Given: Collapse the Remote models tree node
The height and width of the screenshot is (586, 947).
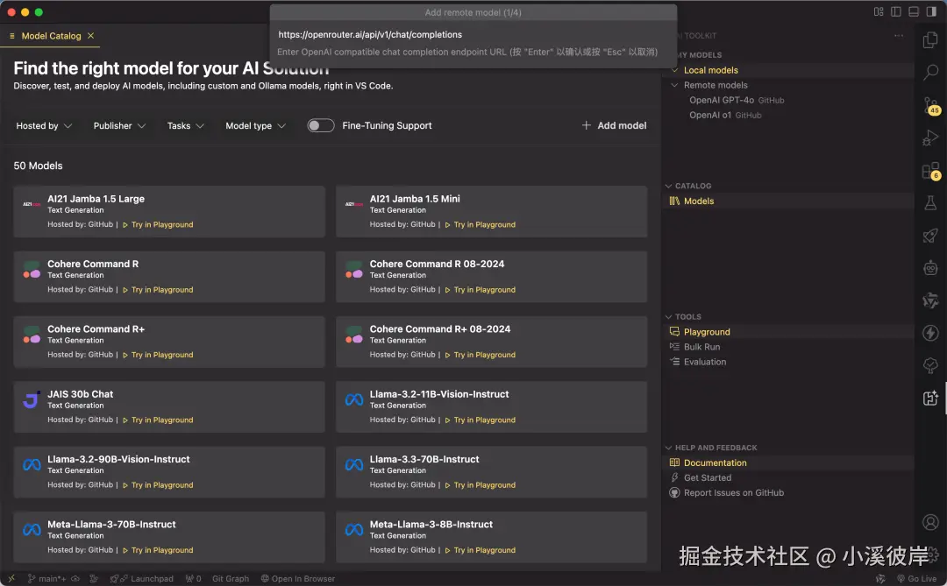Looking at the screenshot, I should [x=674, y=85].
